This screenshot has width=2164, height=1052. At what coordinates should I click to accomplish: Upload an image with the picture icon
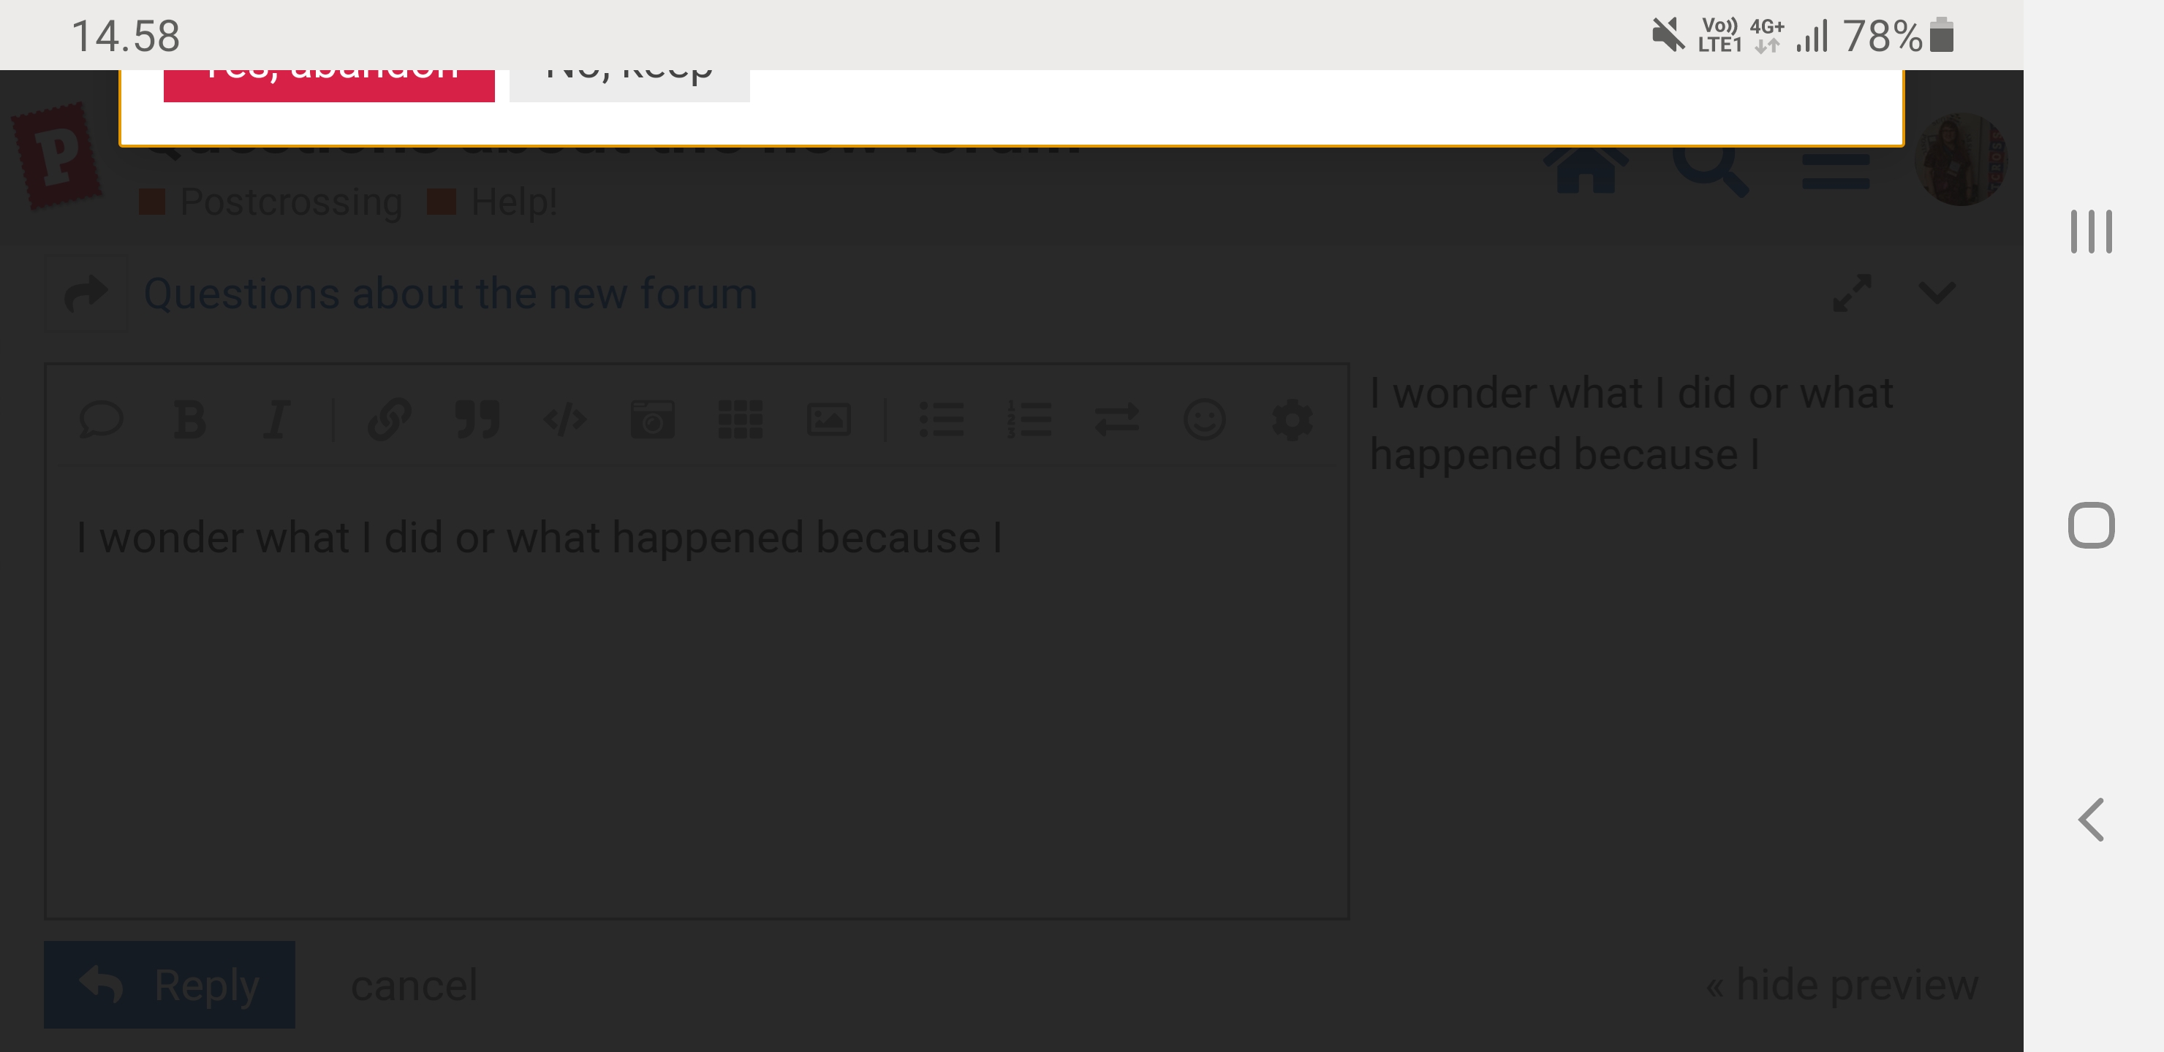828,419
